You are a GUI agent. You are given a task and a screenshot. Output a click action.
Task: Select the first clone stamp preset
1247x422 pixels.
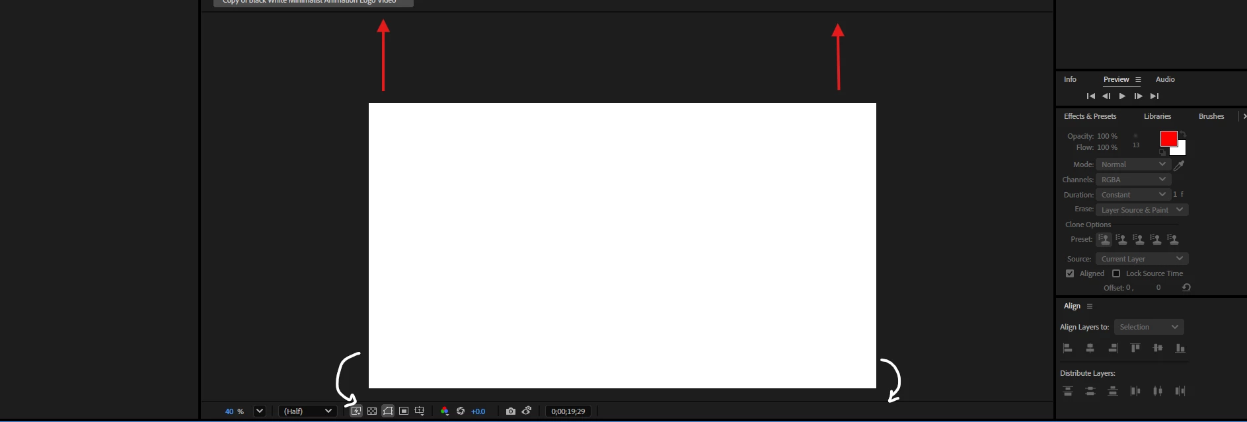[1104, 240]
